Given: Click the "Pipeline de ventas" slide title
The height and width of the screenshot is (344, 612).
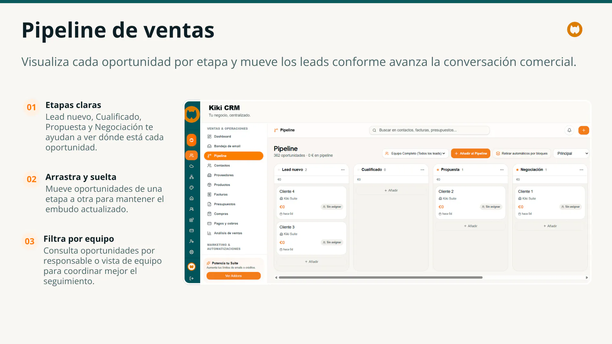Looking at the screenshot, I should 118,30.
